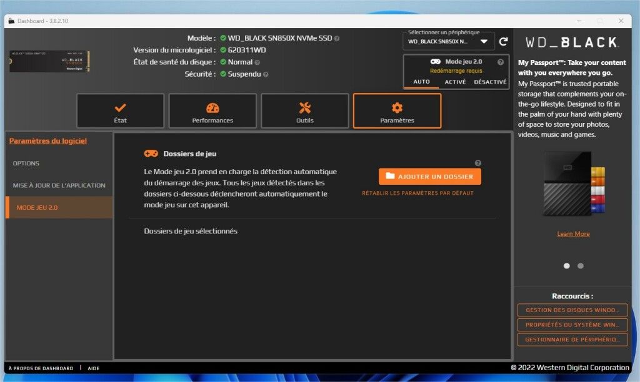
Task: Click help icon beside Normal health status
Action: 257,63
